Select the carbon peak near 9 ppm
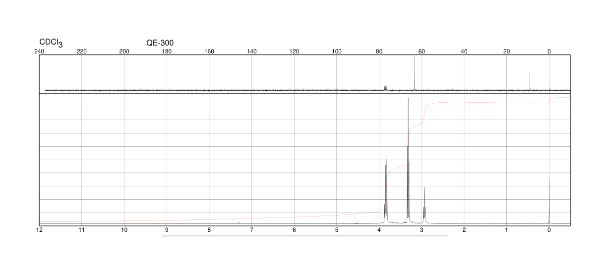Viewport: 607px width, 261px height. (x=530, y=82)
